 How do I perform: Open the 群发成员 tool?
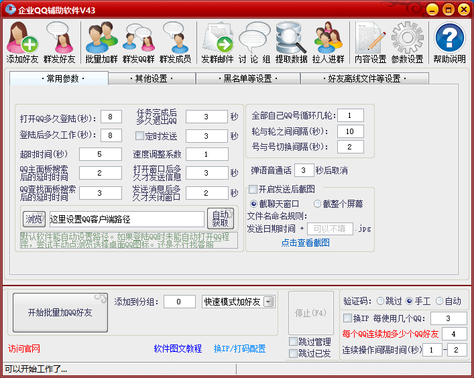point(176,42)
